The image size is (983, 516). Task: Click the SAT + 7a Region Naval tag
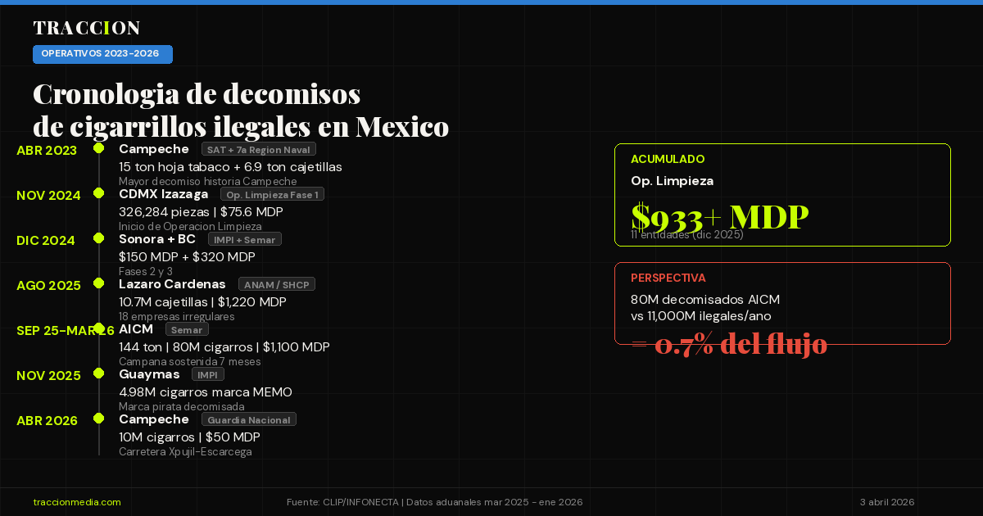[258, 150]
